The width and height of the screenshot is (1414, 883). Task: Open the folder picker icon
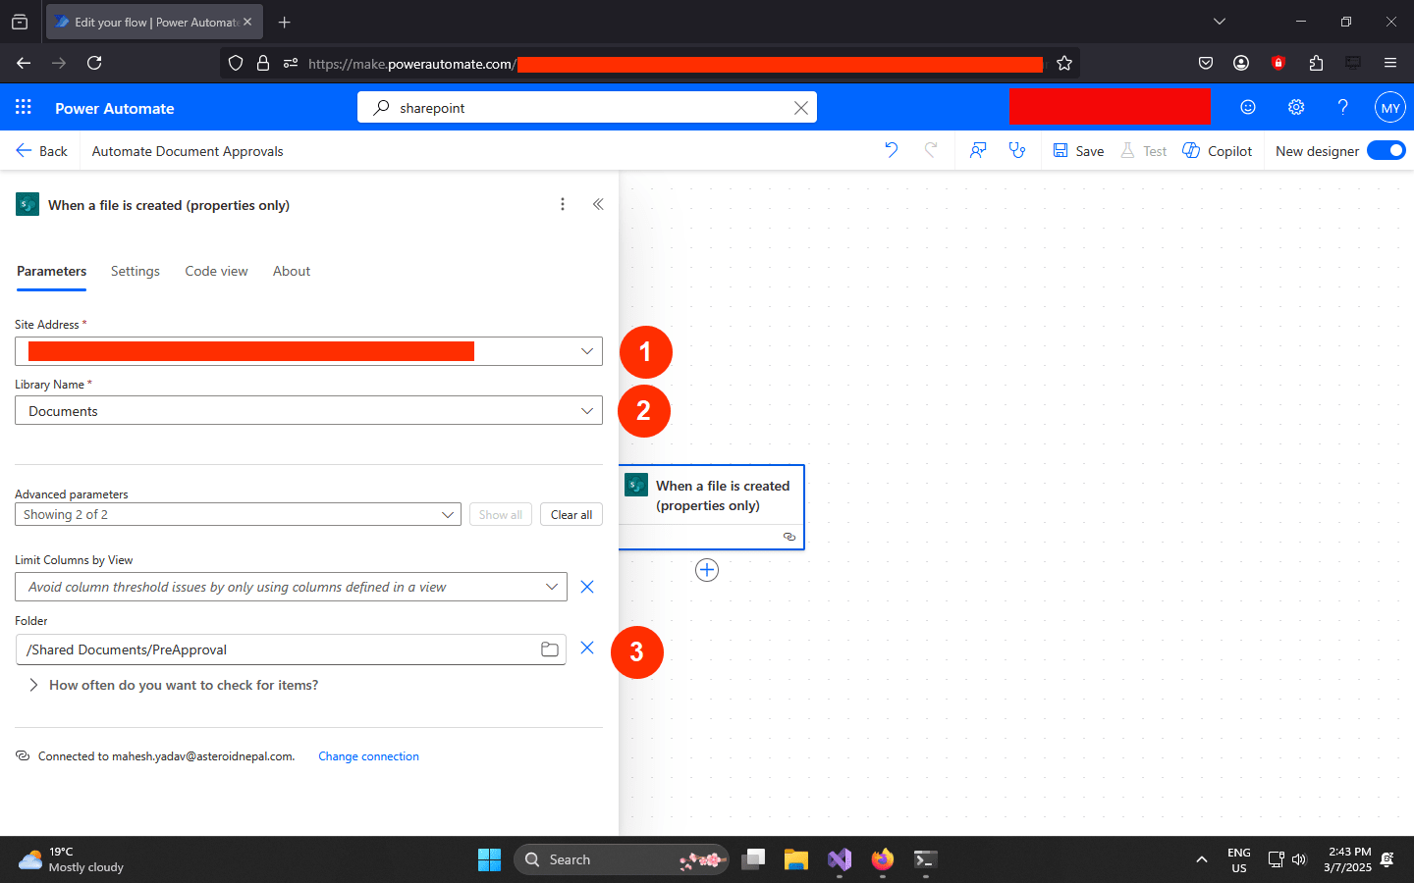pyautogui.click(x=550, y=649)
